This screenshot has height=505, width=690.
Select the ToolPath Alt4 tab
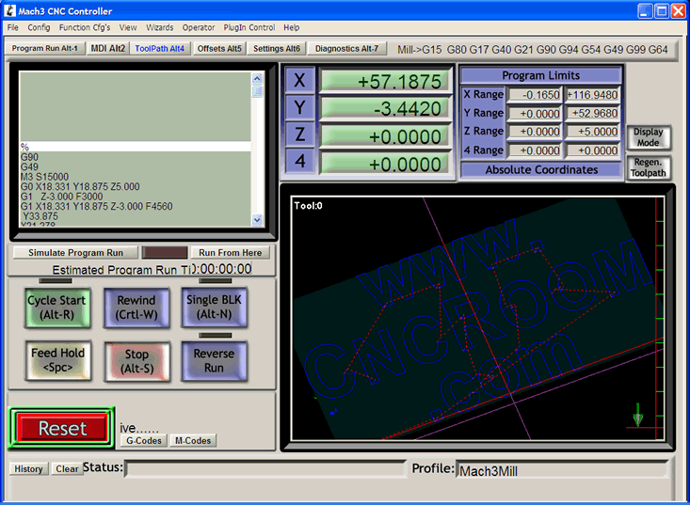pyautogui.click(x=160, y=48)
